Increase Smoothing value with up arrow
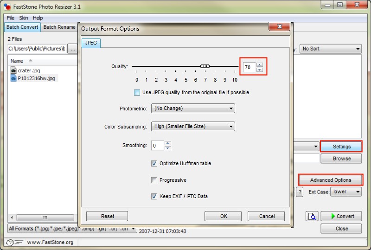Screen dimensions: 371x250 [168, 143]
